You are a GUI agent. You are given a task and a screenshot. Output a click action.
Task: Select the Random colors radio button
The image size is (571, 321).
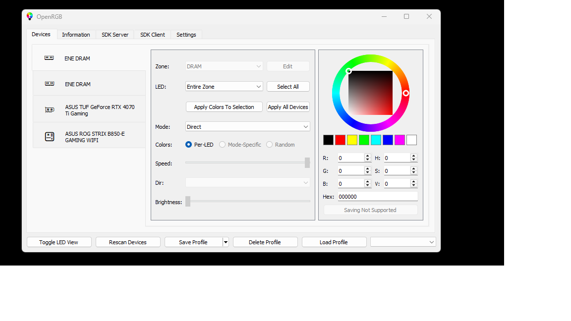(270, 145)
